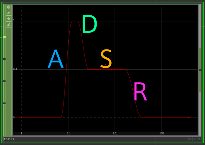Click the green circle flag at bottom right
Viewport: 205px width, 145px height.
click(190, 139)
